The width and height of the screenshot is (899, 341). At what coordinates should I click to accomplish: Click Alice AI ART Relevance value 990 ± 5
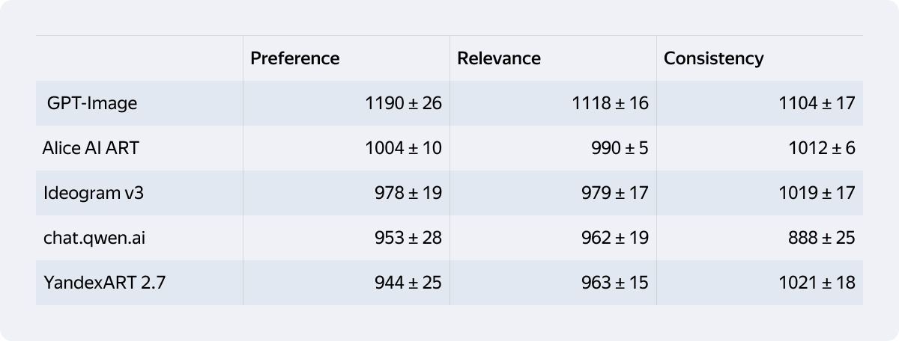tap(620, 148)
